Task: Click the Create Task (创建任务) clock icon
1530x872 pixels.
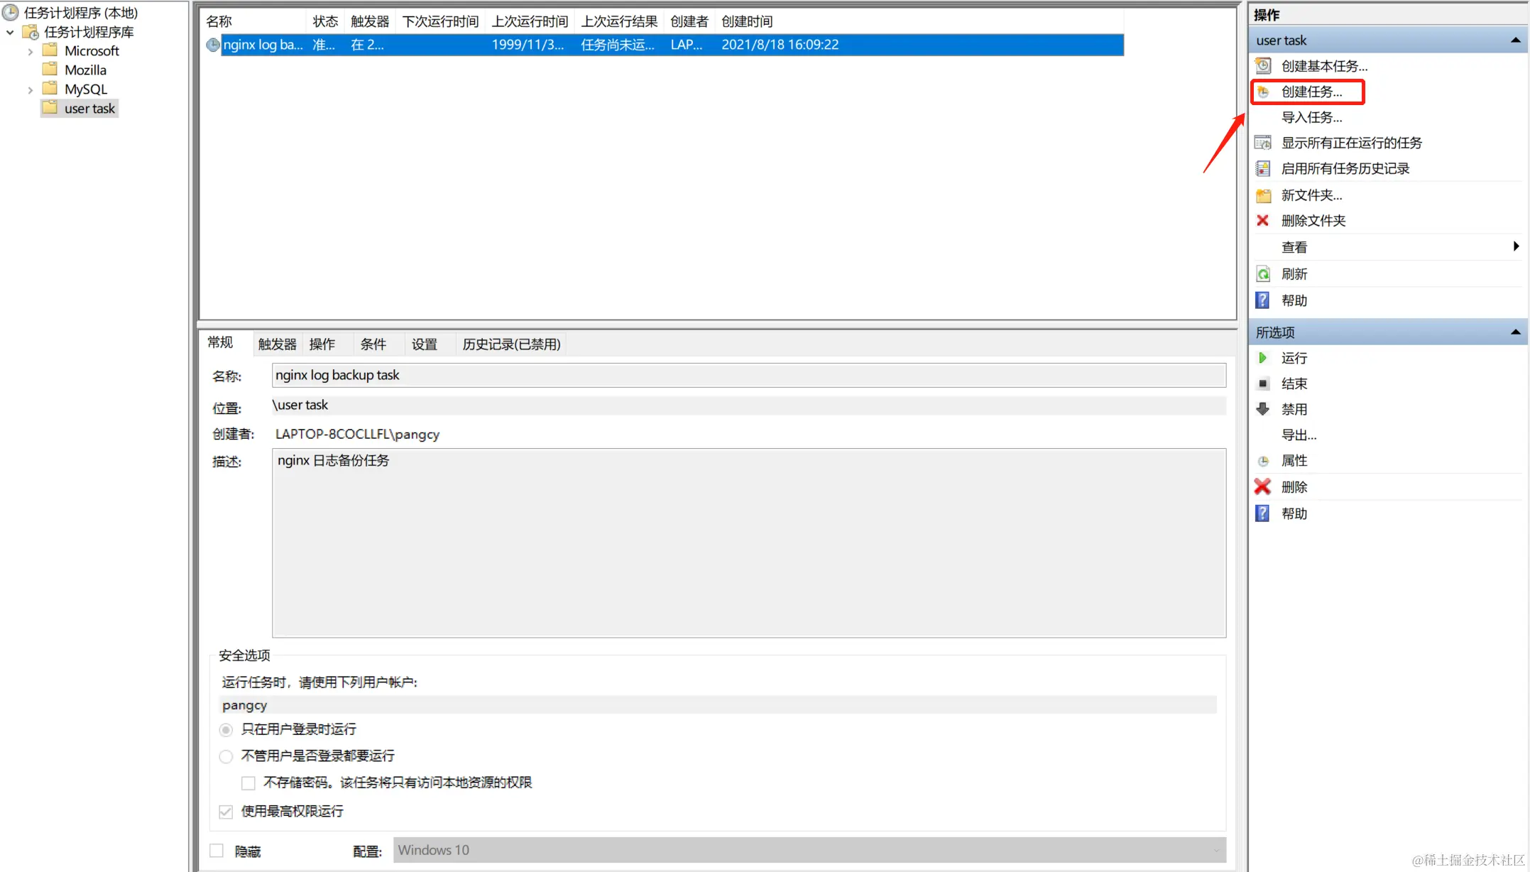Action: 1263,92
